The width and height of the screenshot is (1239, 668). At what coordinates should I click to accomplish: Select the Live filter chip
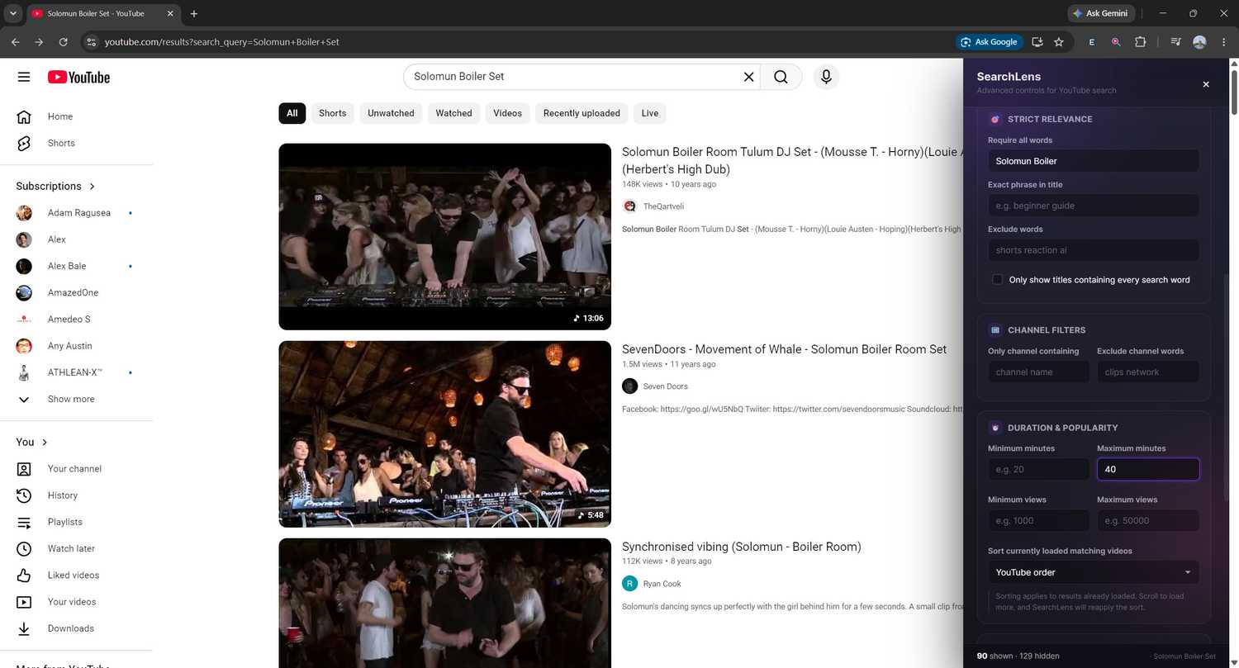650,113
